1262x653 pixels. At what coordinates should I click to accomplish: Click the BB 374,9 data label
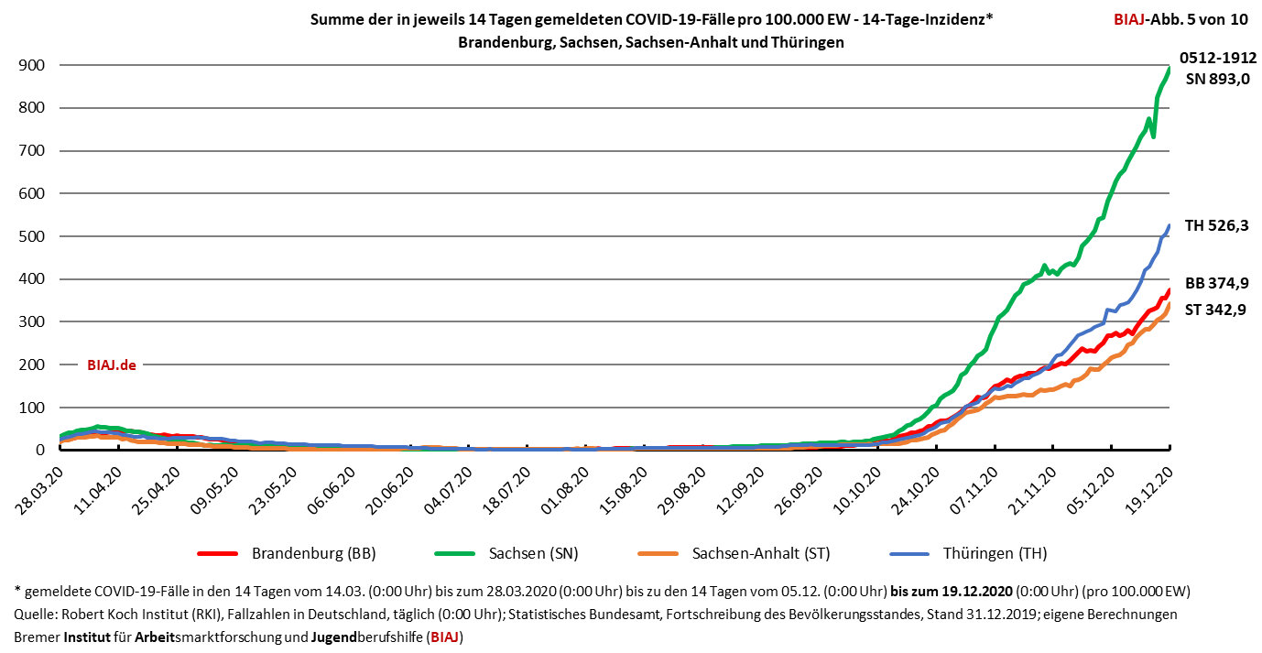pos(1216,283)
